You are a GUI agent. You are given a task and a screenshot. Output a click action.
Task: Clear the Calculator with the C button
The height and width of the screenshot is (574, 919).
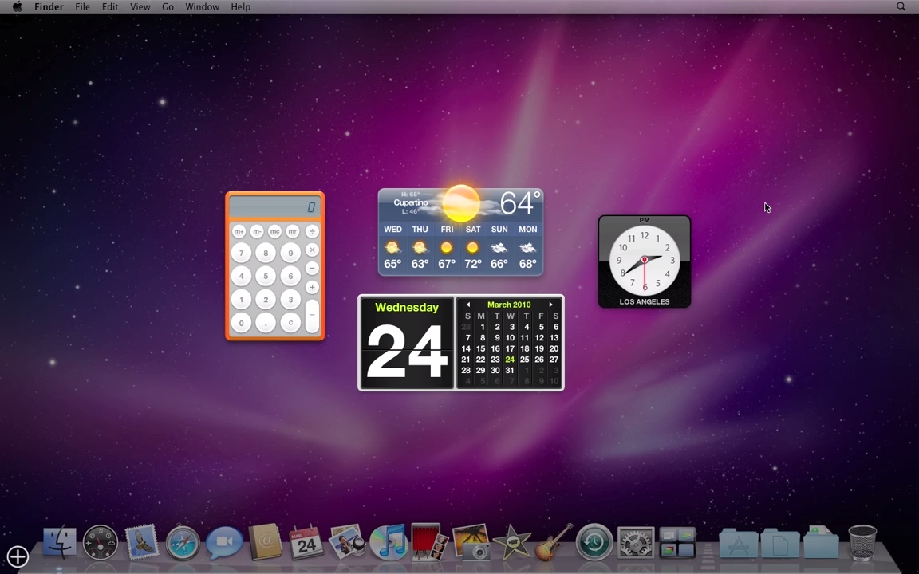coord(290,322)
